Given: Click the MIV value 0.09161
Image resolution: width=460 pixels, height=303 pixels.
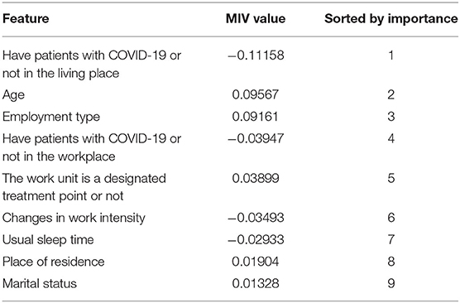Looking at the screenshot, I should tap(255, 117).
